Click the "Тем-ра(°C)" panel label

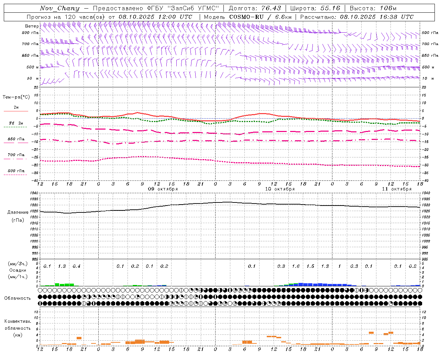(x=16, y=97)
